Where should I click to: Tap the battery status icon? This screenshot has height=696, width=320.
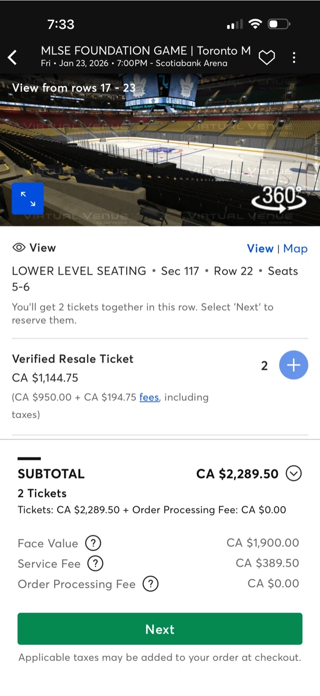coord(278,24)
